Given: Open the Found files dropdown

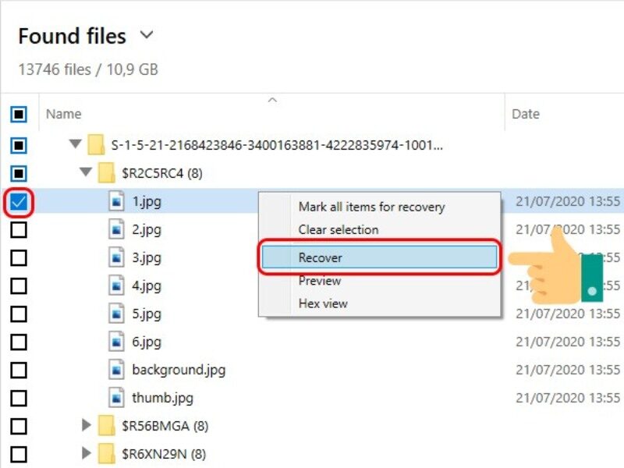Looking at the screenshot, I should point(147,34).
